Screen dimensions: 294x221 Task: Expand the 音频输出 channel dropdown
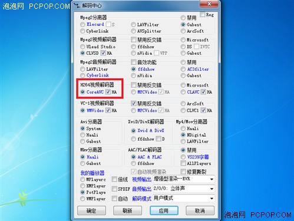pos(184,189)
